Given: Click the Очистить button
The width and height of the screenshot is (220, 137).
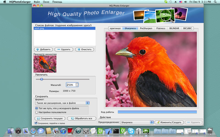Looking at the screenshot, I should pos(85,49).
